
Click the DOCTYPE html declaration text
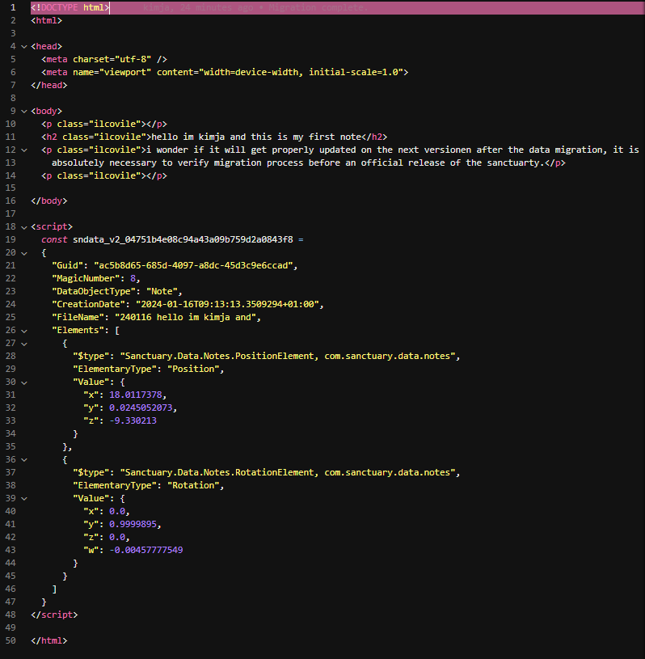[70, 7]
